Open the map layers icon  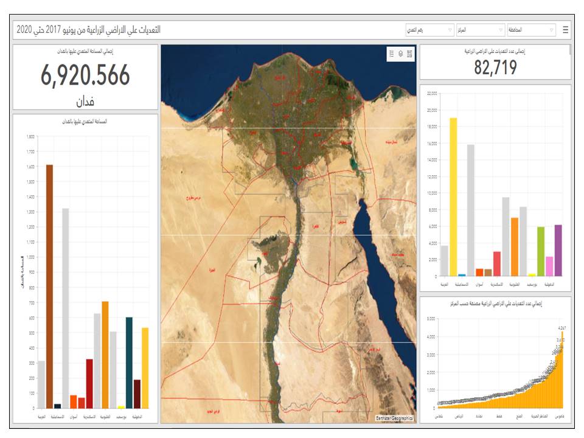click(x=401, y=54)
